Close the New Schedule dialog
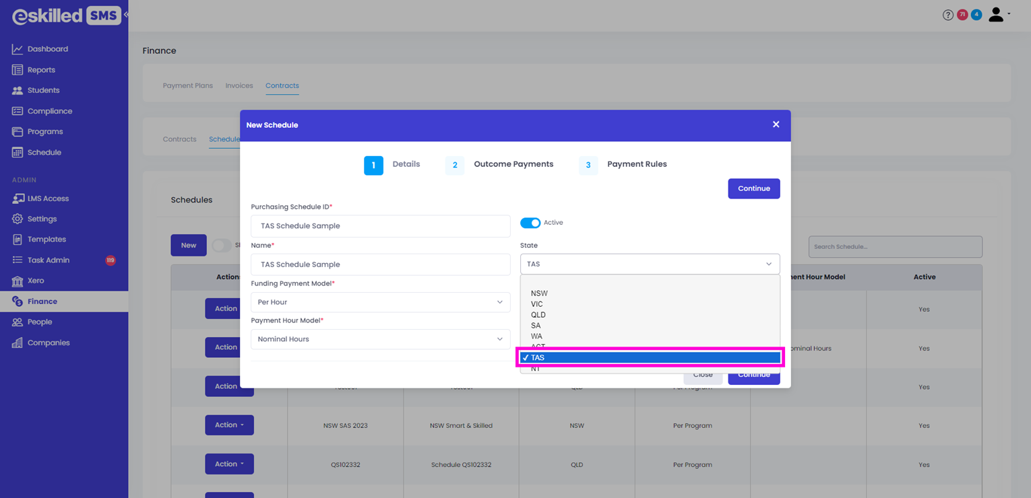Viewport: 1031px width, 498px height. click(x=776, y=124)
